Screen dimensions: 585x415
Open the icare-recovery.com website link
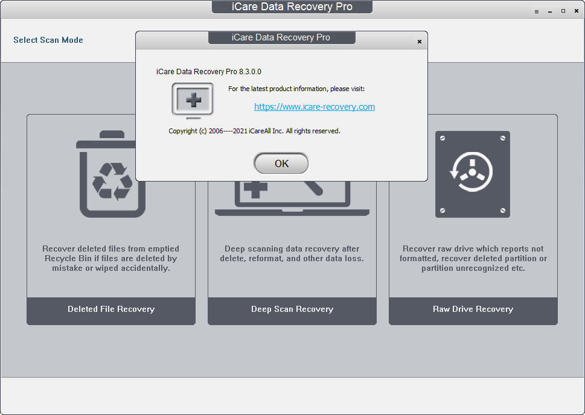coord(315,107)
